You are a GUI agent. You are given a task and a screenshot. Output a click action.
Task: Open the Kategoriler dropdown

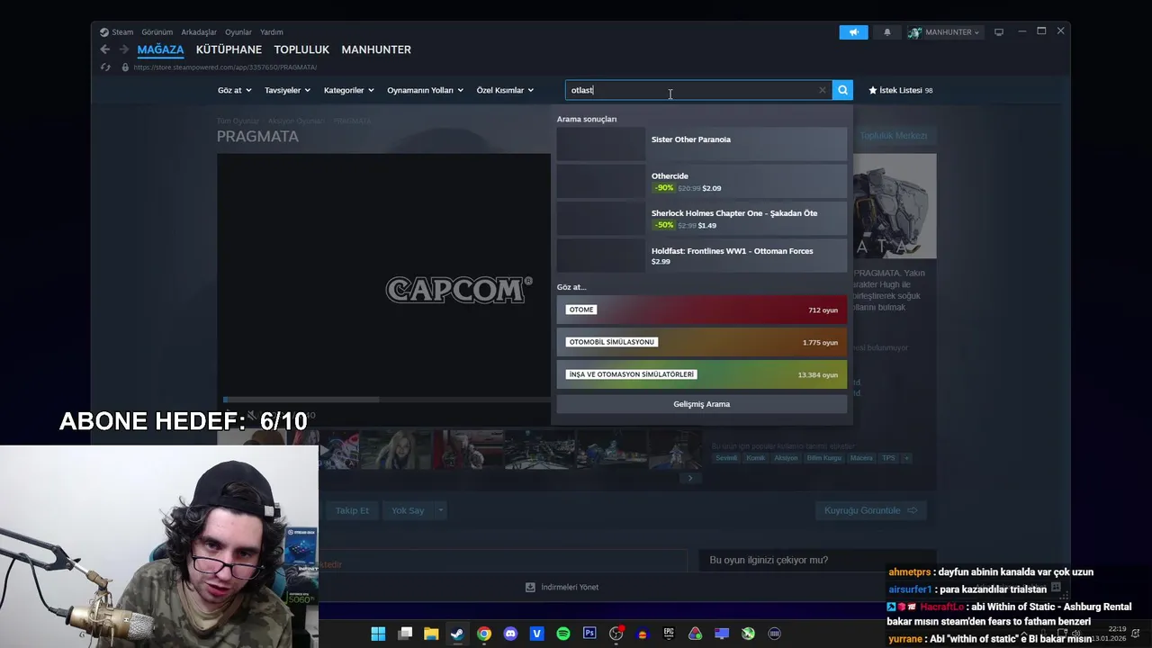pyautogui.click(x=348, y=90)
